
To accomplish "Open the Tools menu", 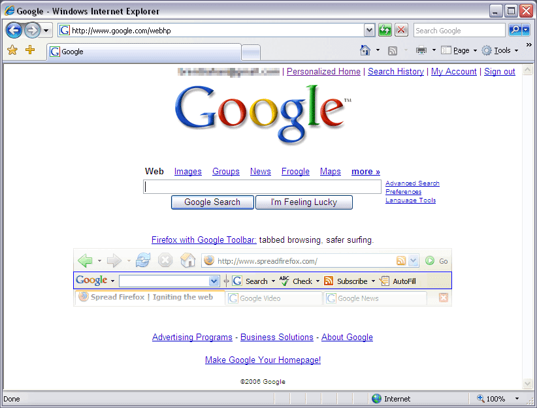I will click(x=500, y=50).
